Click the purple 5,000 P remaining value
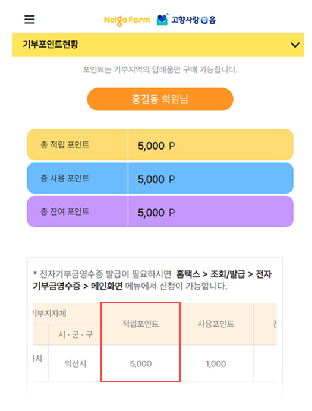Image resolution: width=312 pixels, height=411 pixels. tap(156, 213)
